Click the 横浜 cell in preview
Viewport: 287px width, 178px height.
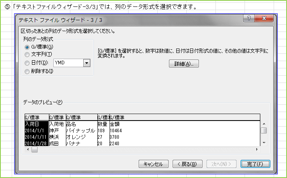pyautogui.click(x=54, y=137)
